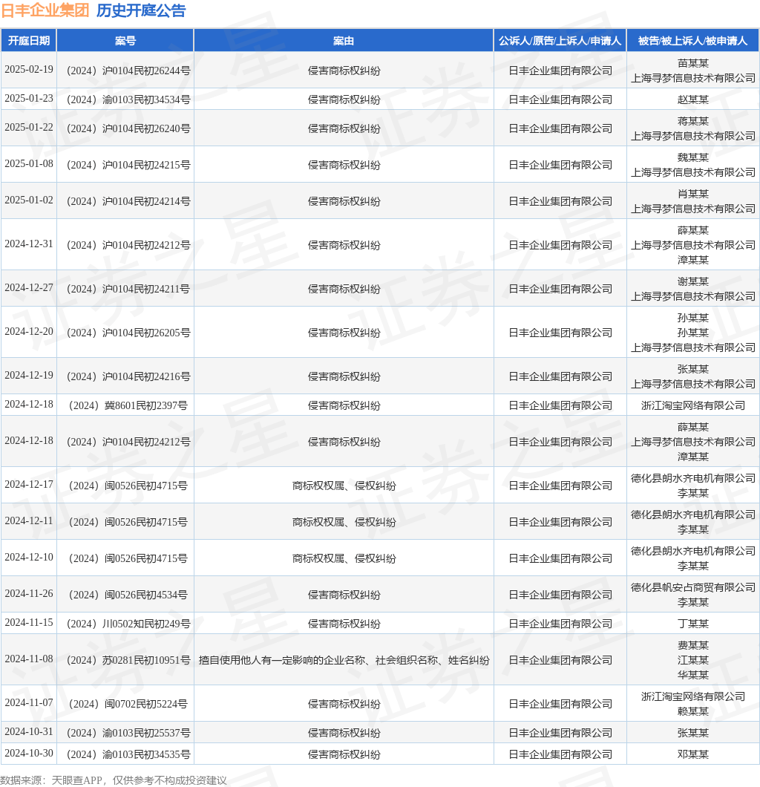
Task: Click the 数据来源 天眼查APP footer note
Action: pyautogui.click(x=114, y=780)
